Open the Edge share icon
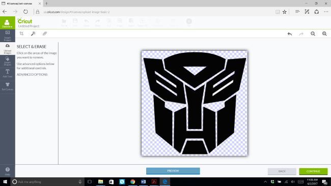 (x=316, y=12)
